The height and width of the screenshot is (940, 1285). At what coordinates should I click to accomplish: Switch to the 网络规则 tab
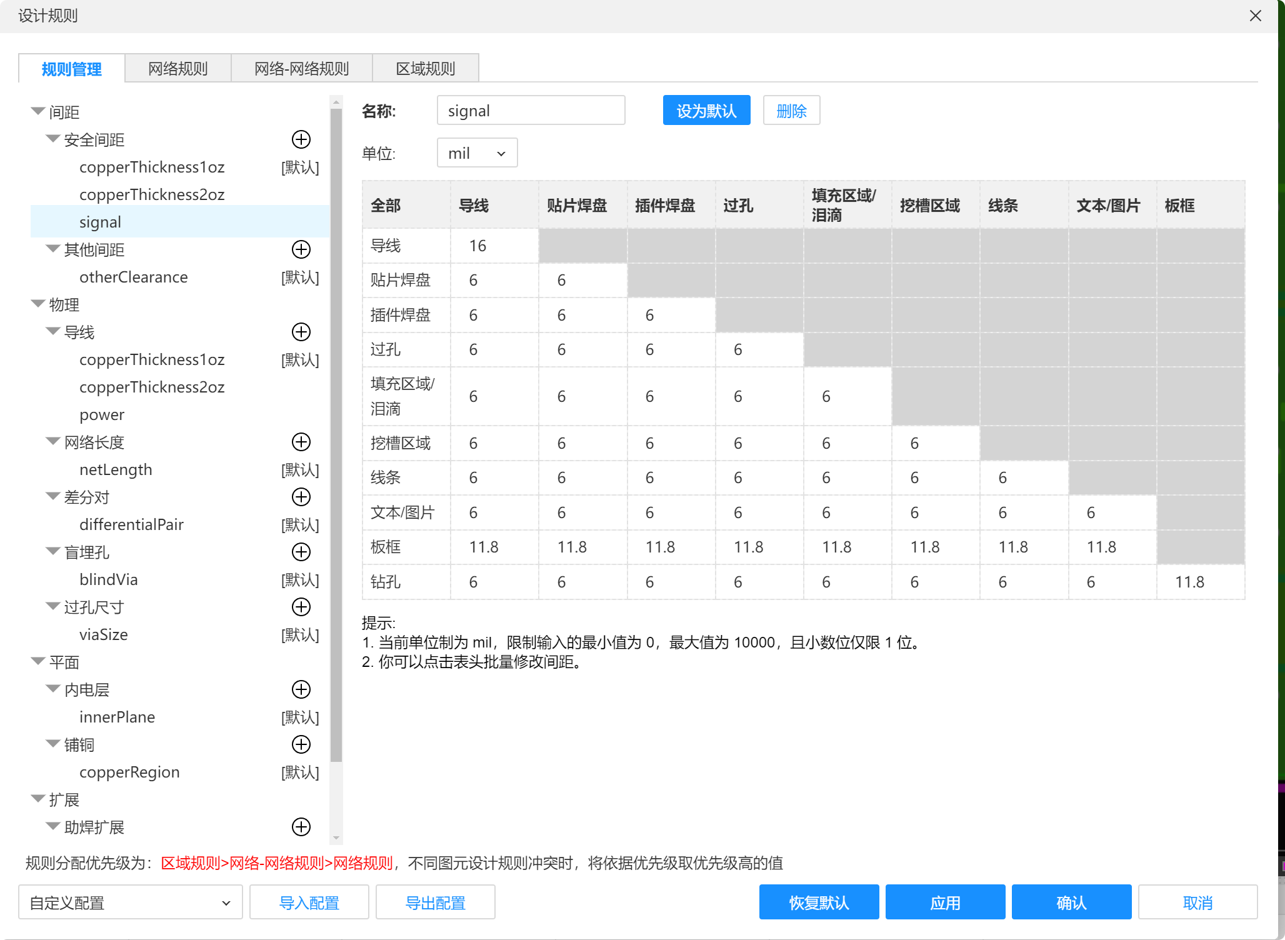[177, 69]
